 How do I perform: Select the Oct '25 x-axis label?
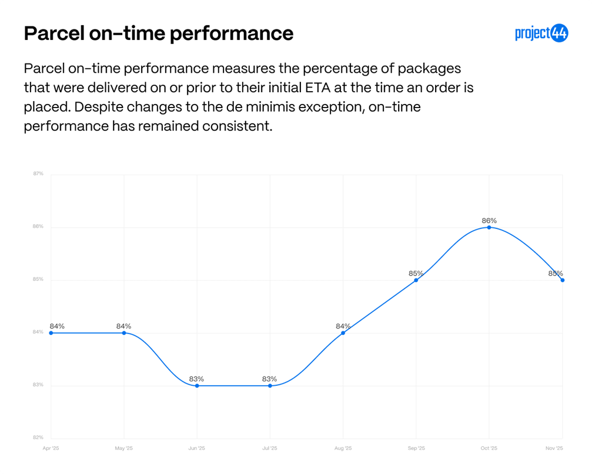point(489,449)
